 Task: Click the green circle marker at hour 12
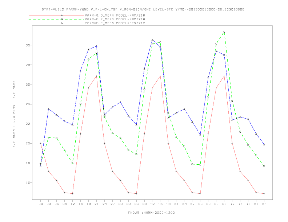coord(73,163)
